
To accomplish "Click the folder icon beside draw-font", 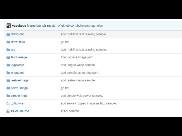I will click(x=8, y=34).
